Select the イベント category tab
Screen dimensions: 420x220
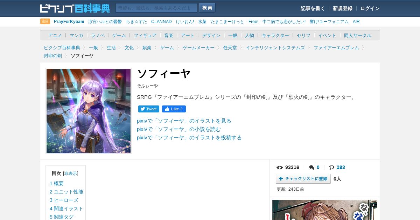pyautogui.click(x=327, y=35)
